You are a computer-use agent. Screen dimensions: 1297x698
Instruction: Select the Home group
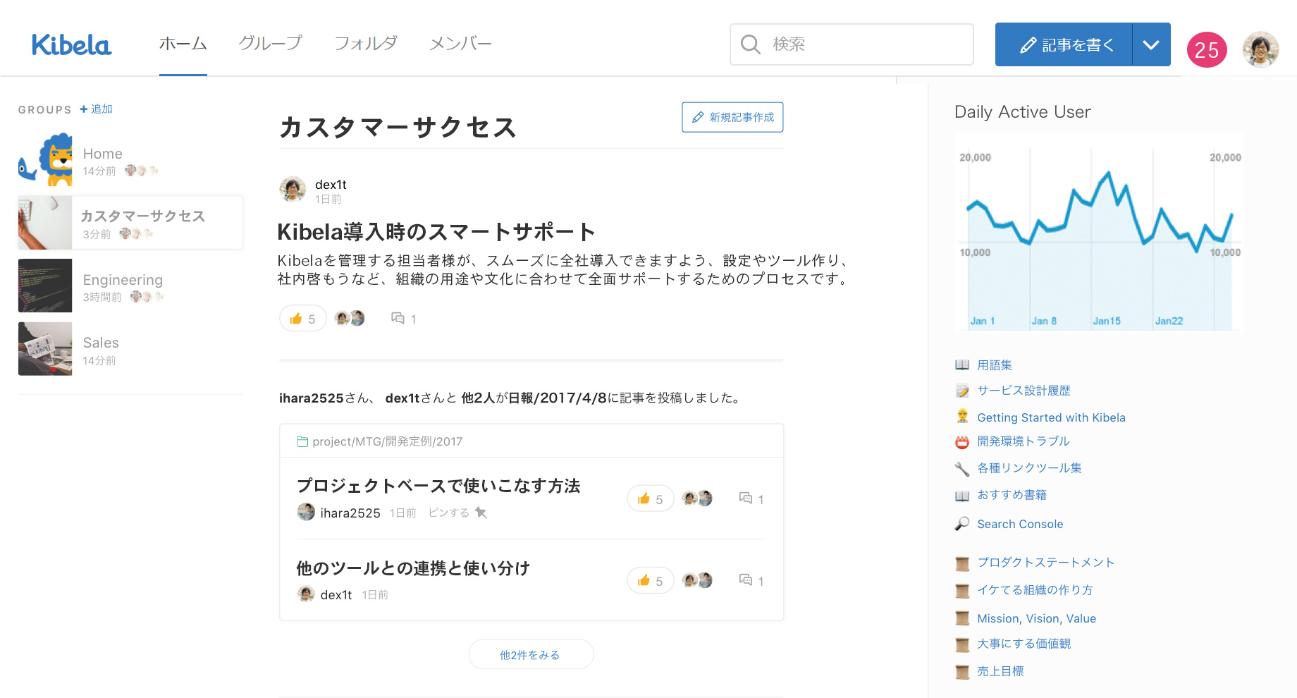[130, 161]
